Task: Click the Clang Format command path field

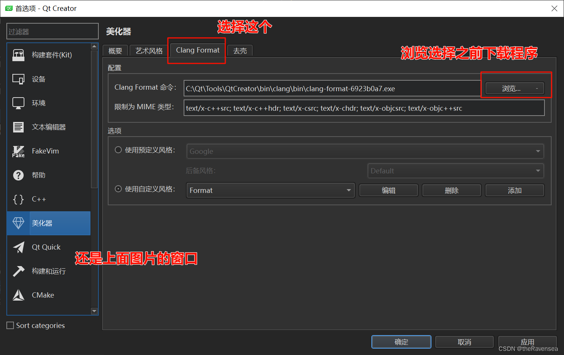Action: point(333,89)
